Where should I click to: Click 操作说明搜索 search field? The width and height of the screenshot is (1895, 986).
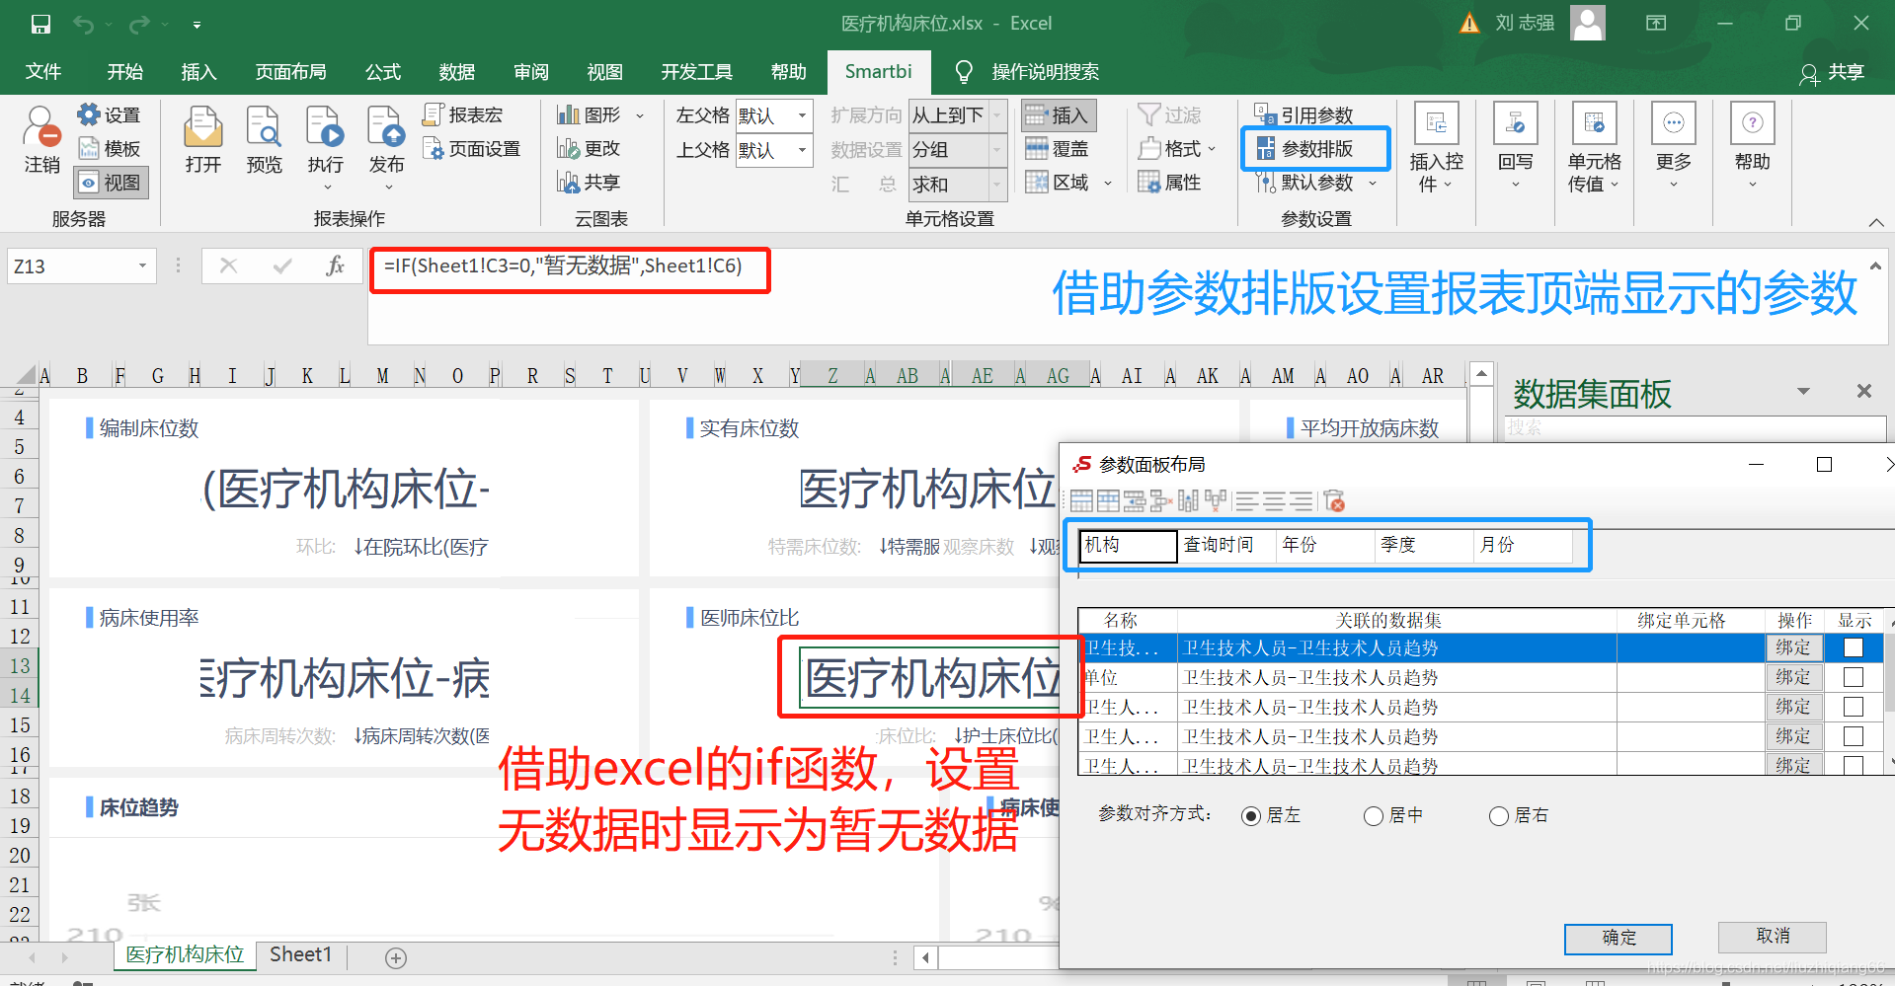(1045, 71)
